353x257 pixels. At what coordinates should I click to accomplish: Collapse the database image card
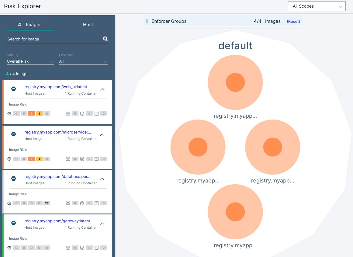(x=102, y=179)
